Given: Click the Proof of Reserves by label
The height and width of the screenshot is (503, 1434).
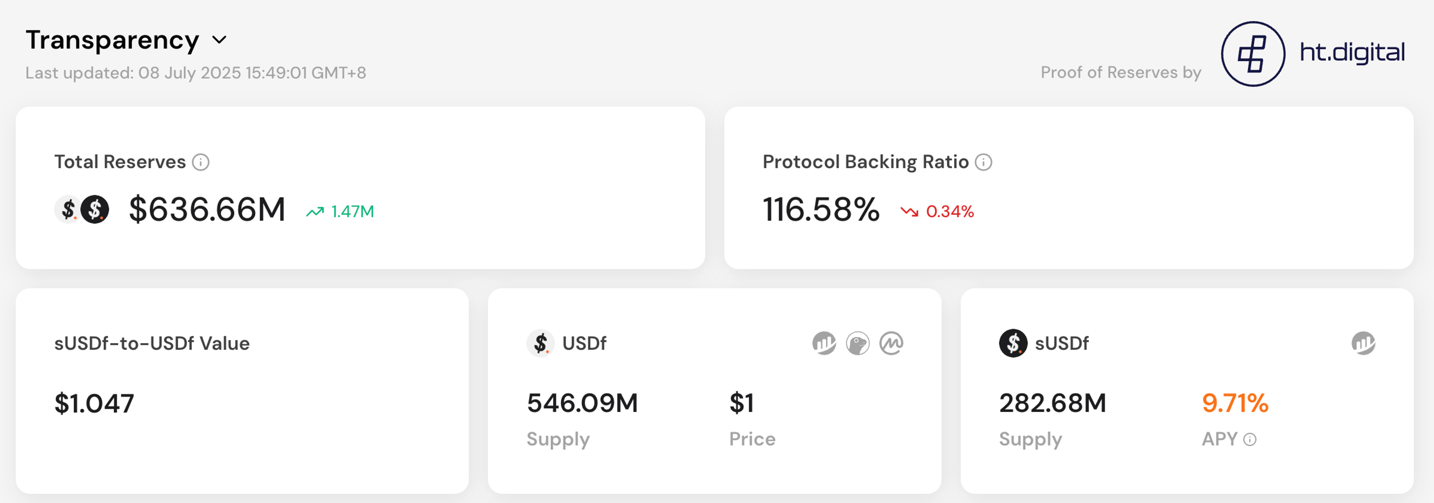Looking at the screenshot, I should click(x=1121, y=72).
